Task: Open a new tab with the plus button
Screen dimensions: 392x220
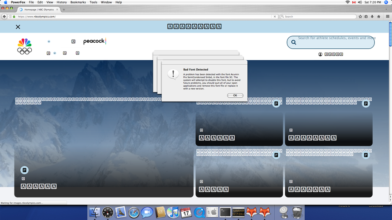Action: (x=64, y=10)
